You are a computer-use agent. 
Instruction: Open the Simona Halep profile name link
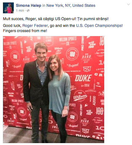pos(29,5)
